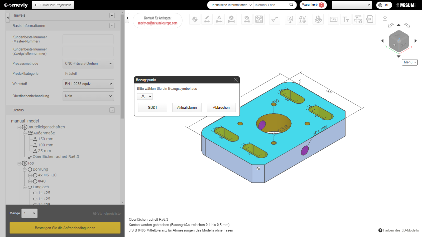Open the Menge quantity dropdown
The image size is (422, 237).
pos(30,213)
